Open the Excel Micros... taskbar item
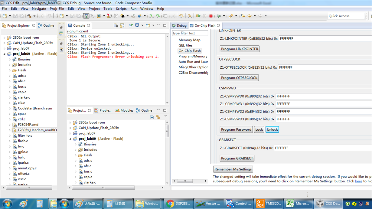The image size is (372, 209). pos(299,204)
